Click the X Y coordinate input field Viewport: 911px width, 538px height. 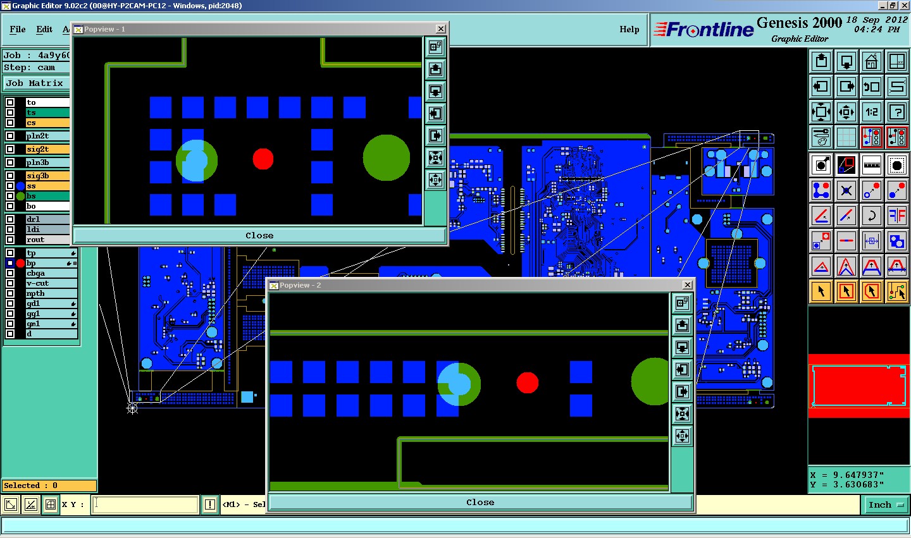(x=146, y=504)
